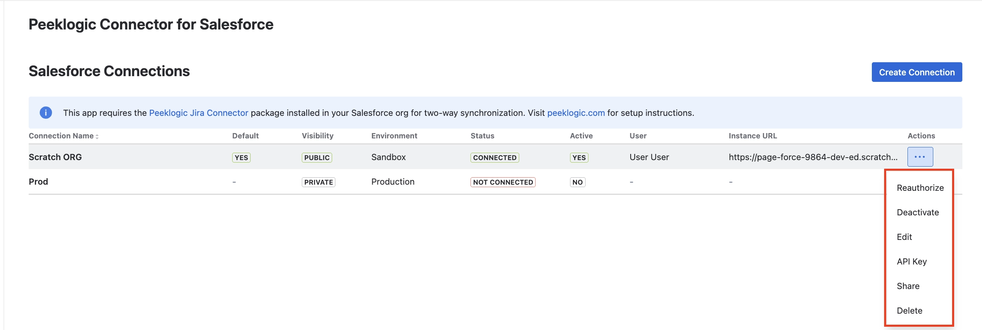Click the NOT CONNECTED status badge

click(x=503, y=182)
